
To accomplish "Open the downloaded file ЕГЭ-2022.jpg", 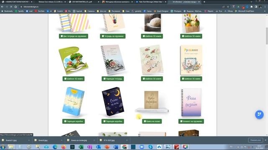I will coord(109,140).
